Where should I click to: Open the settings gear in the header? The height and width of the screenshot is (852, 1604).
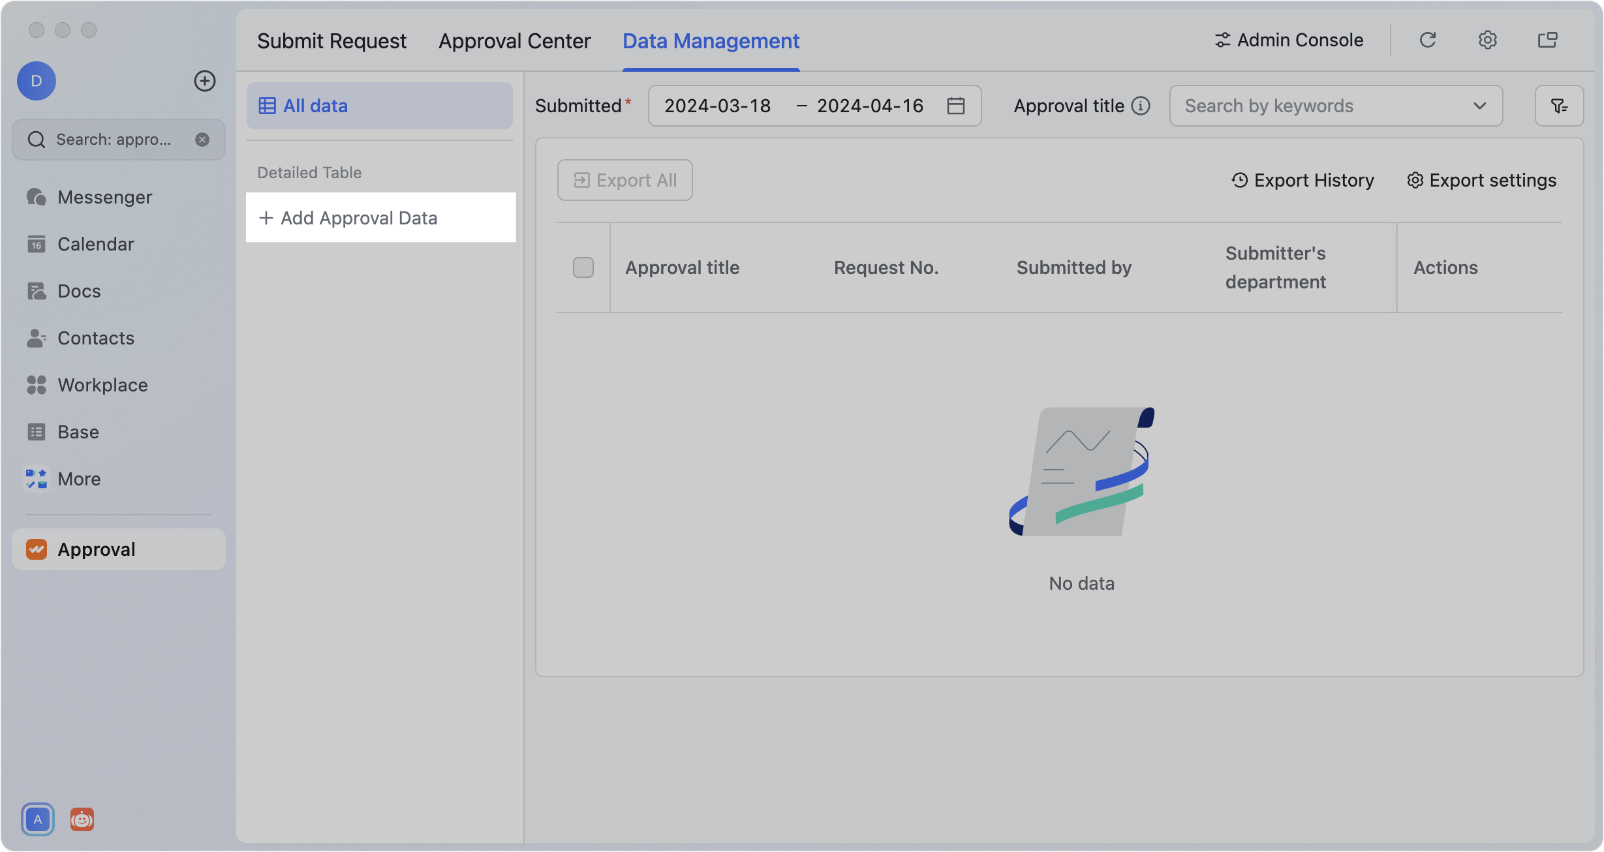pyautogui.click(x=1488, y=40)
